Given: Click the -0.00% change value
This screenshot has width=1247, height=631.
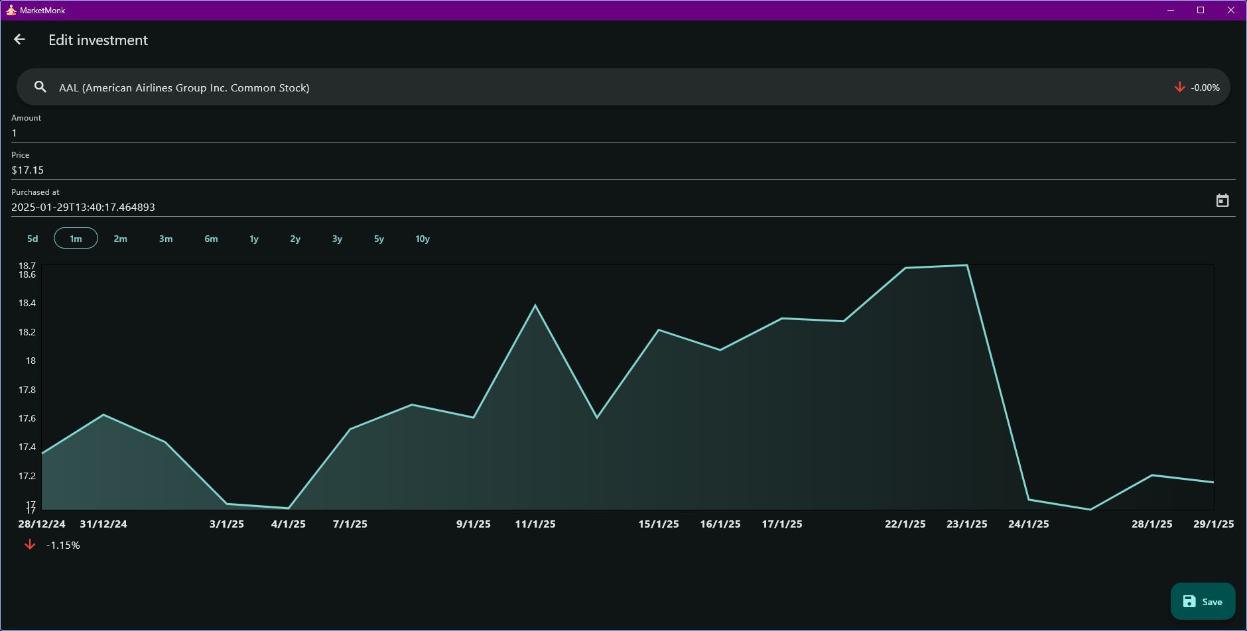Looking at the screenshot, I should [x=1205, y=87].
